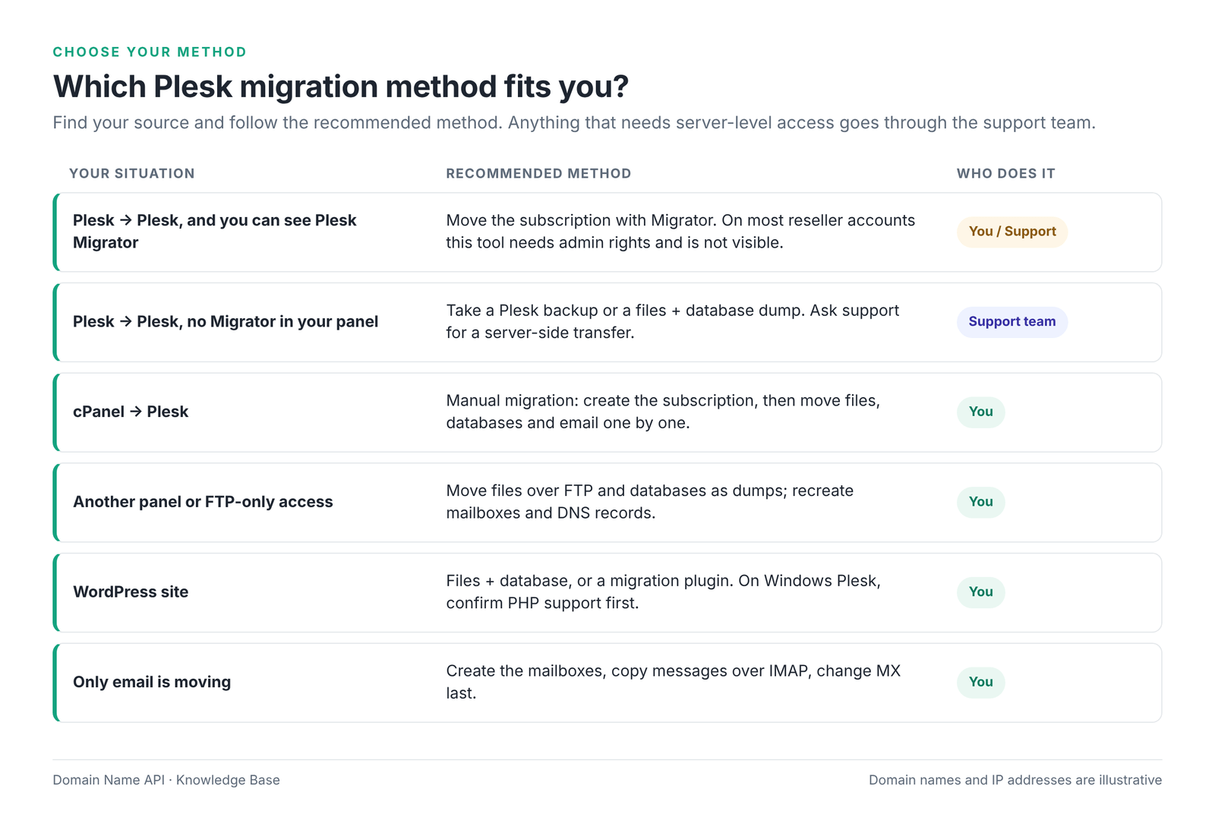1215x833 pixels.
Task: Click footer note 'Domain names and IP addresses are illustrative'
Action: pos(1015,780)
